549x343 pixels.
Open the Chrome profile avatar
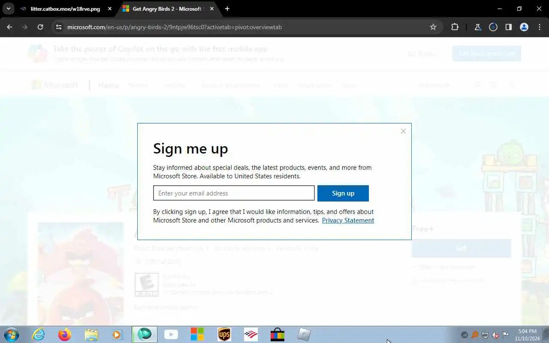tap(524, 27)
